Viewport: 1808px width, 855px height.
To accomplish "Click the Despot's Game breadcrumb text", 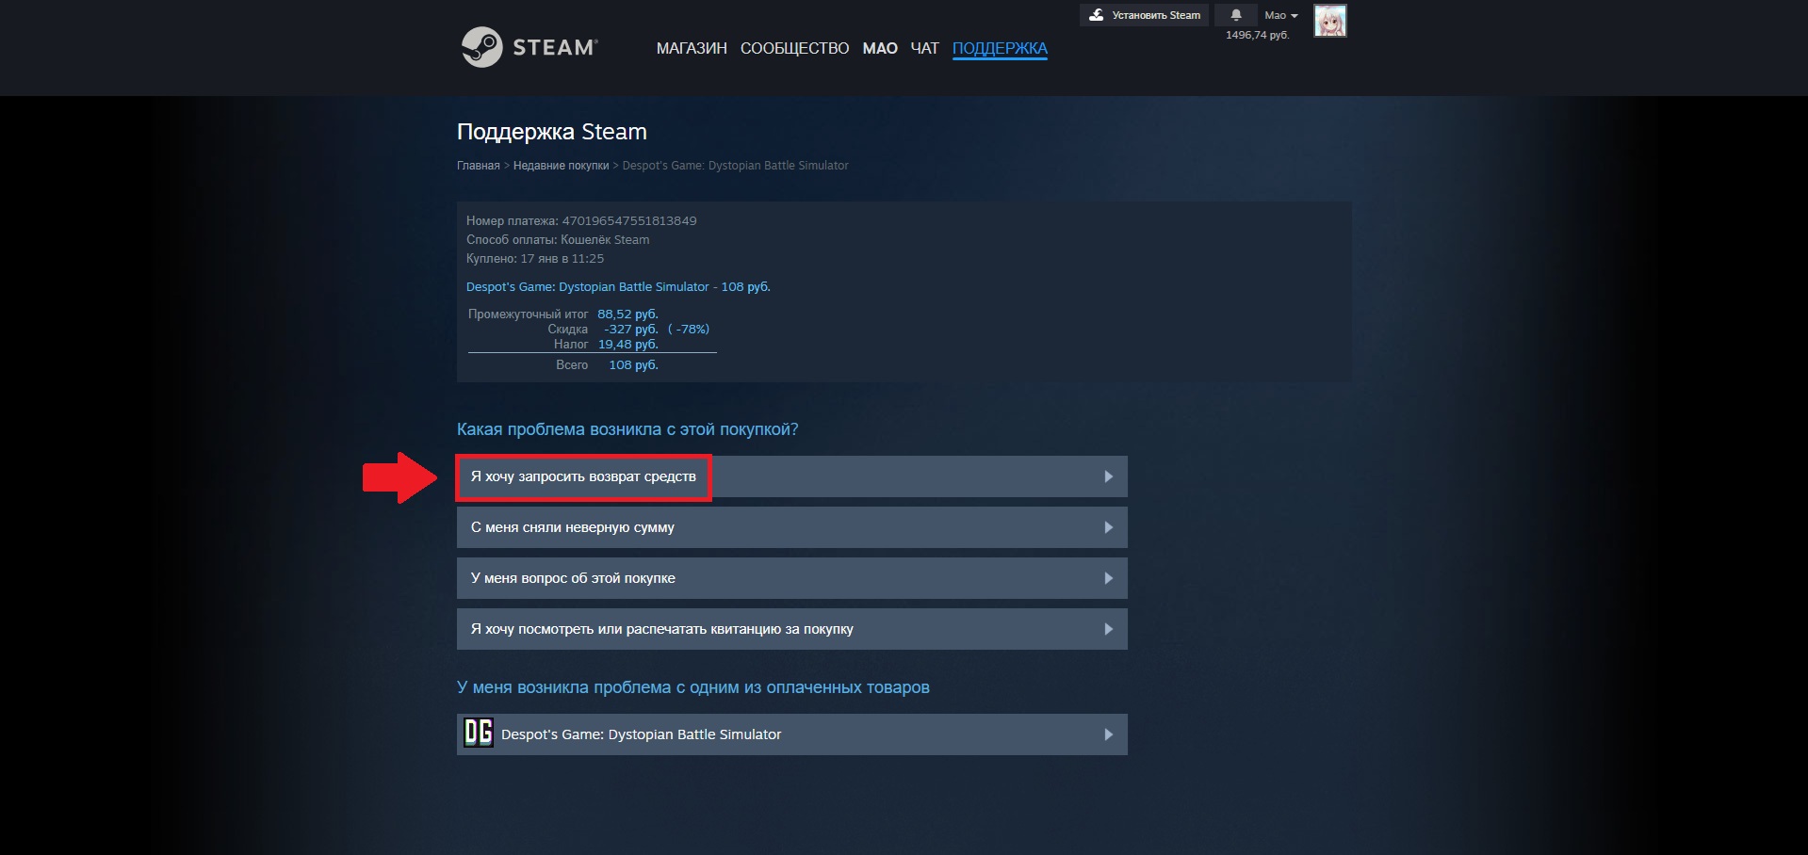I will click(x=735, y=166).
